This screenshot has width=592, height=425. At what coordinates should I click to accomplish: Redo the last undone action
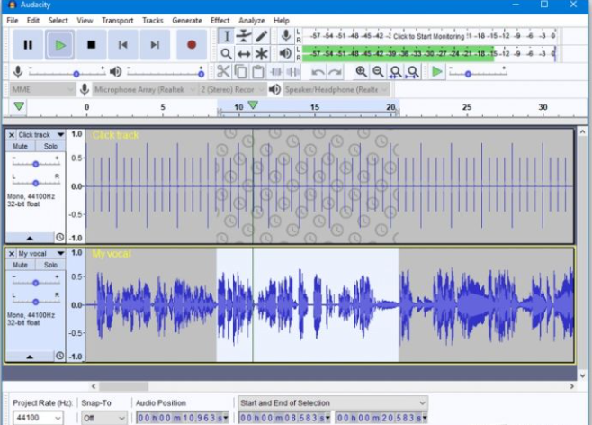335,72
